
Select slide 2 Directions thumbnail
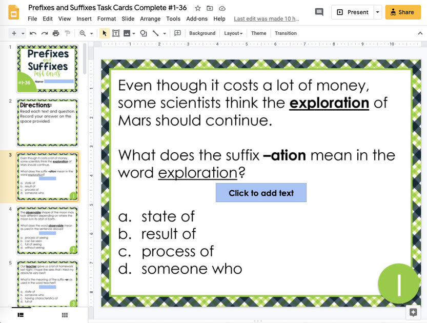click(47, 123)
